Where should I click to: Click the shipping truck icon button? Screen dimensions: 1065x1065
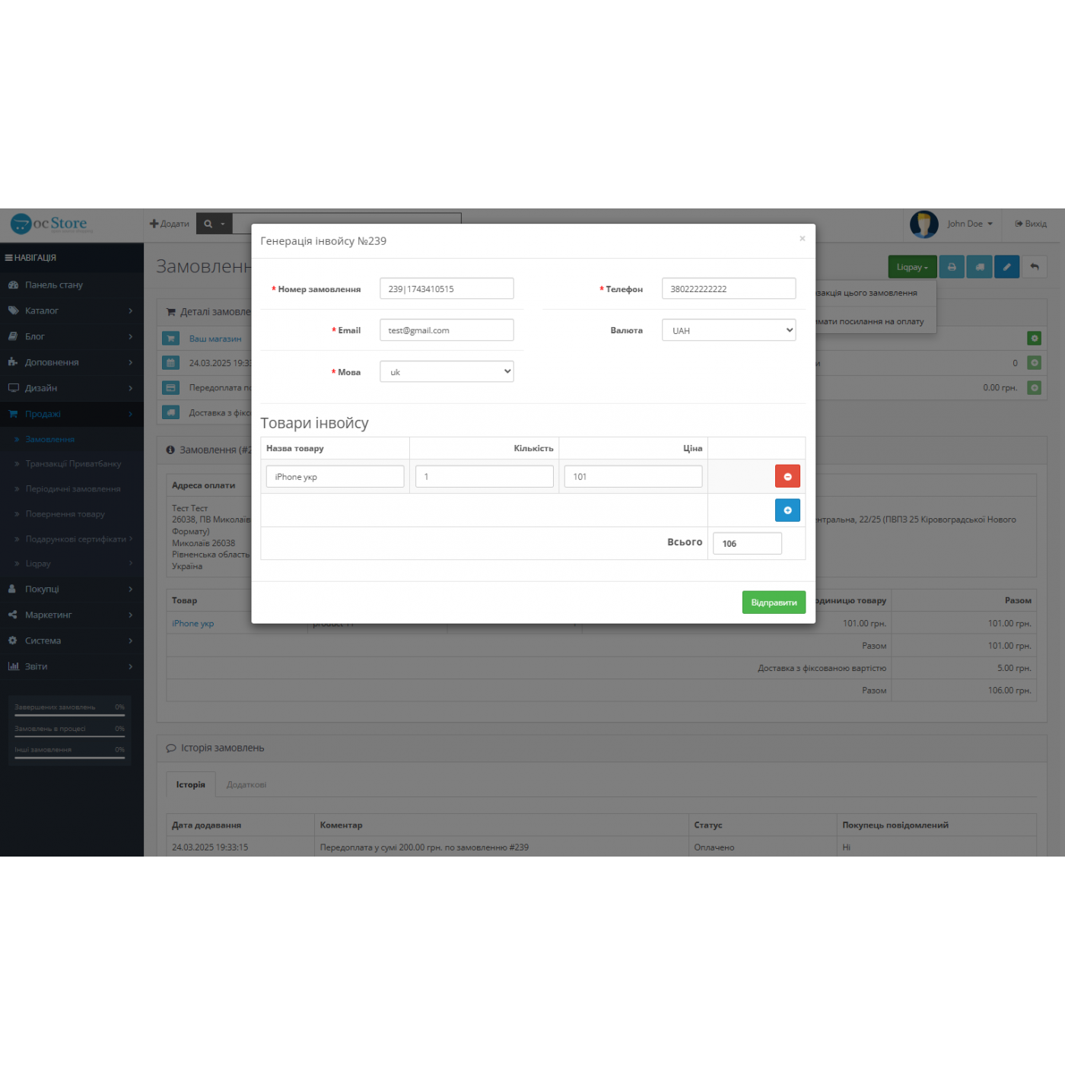click(980, 267)
